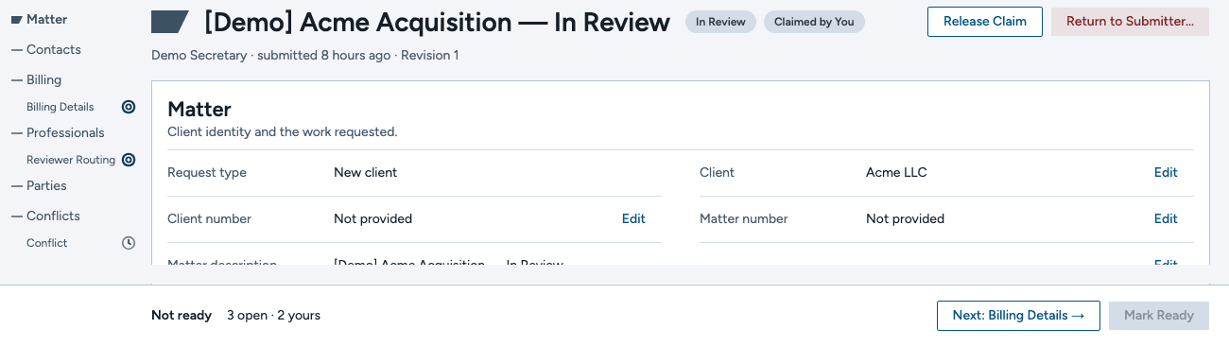Click the In Review status badge
This screenshot has height=346, width=1229.
720,22
